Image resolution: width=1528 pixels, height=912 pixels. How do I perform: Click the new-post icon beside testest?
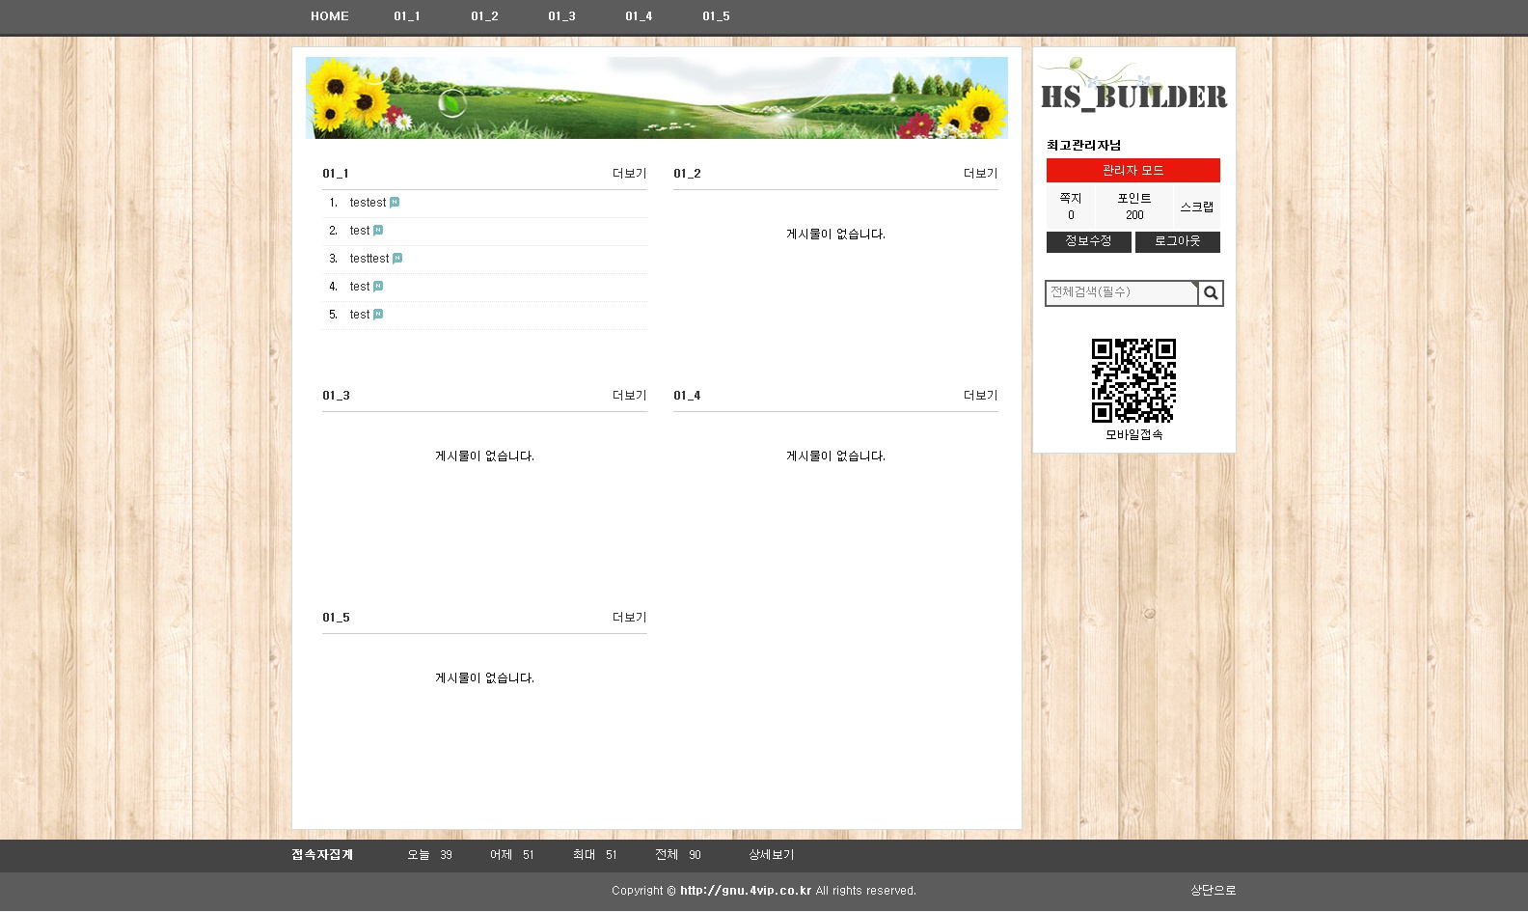tap(395, 203)
